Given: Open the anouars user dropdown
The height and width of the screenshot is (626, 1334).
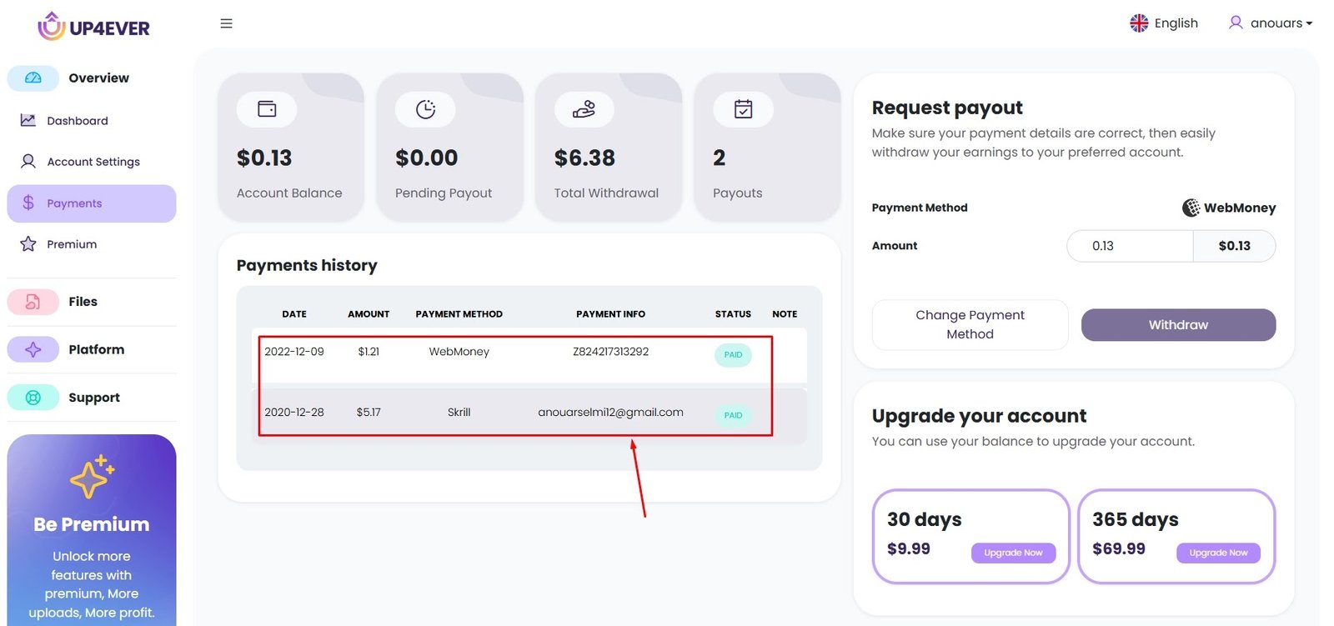Looking at the screenshot, I should click(x=1270, y=23).
